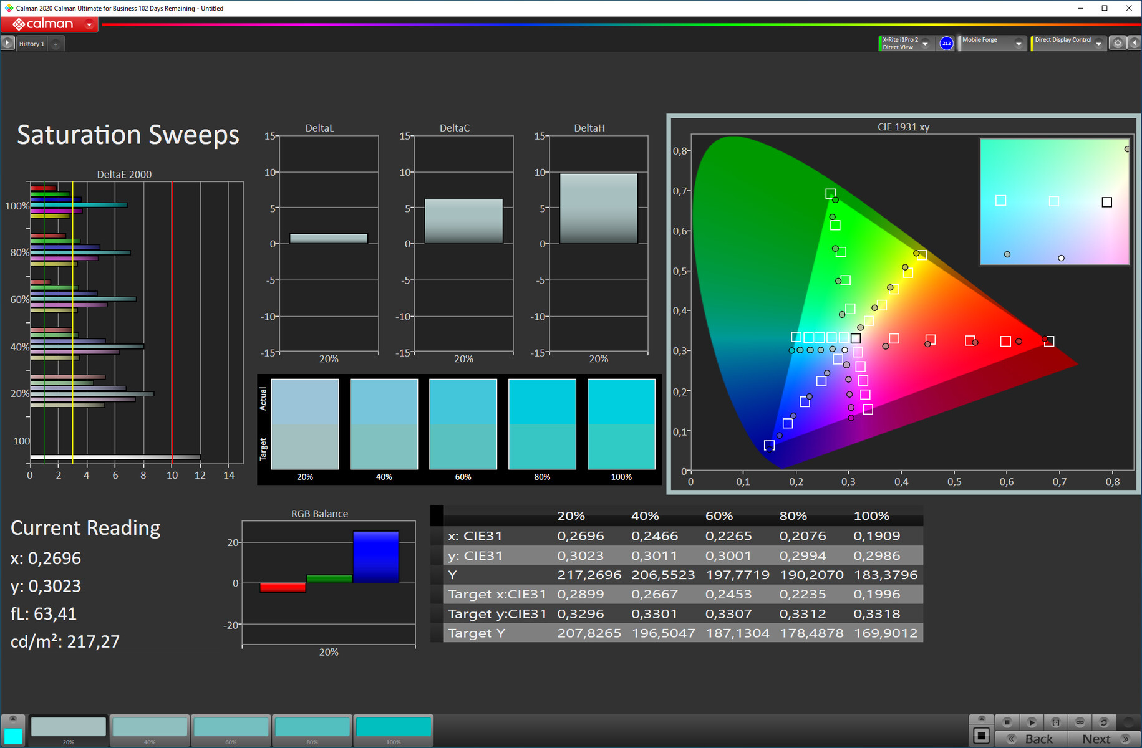Viewport: 1142px width, 748px height.
Task: Add a new history tab with plus button
Action: click(56, 44)
